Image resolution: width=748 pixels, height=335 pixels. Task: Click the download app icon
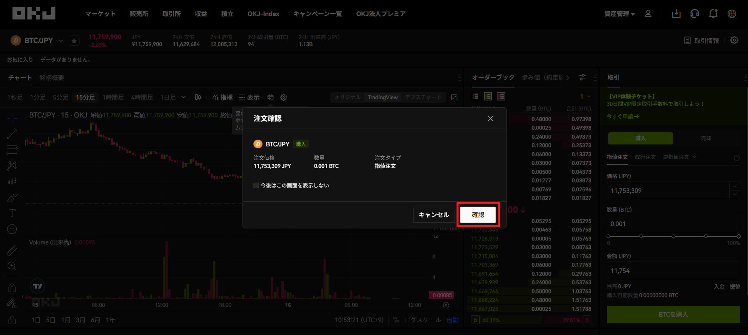coord(676,14)
